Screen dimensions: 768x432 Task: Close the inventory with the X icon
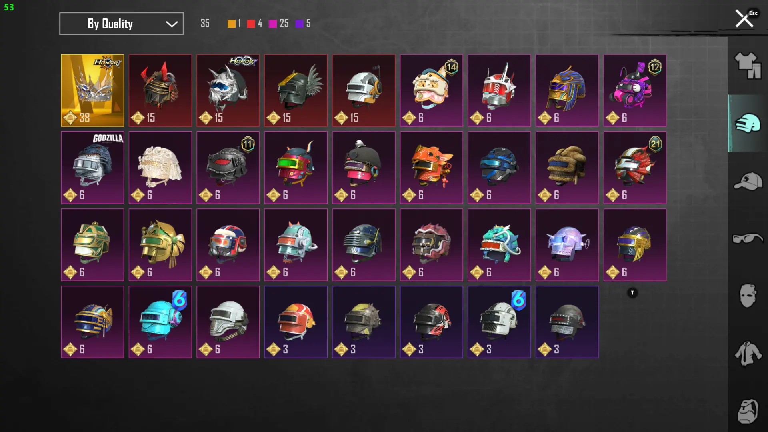coord(744,19)
